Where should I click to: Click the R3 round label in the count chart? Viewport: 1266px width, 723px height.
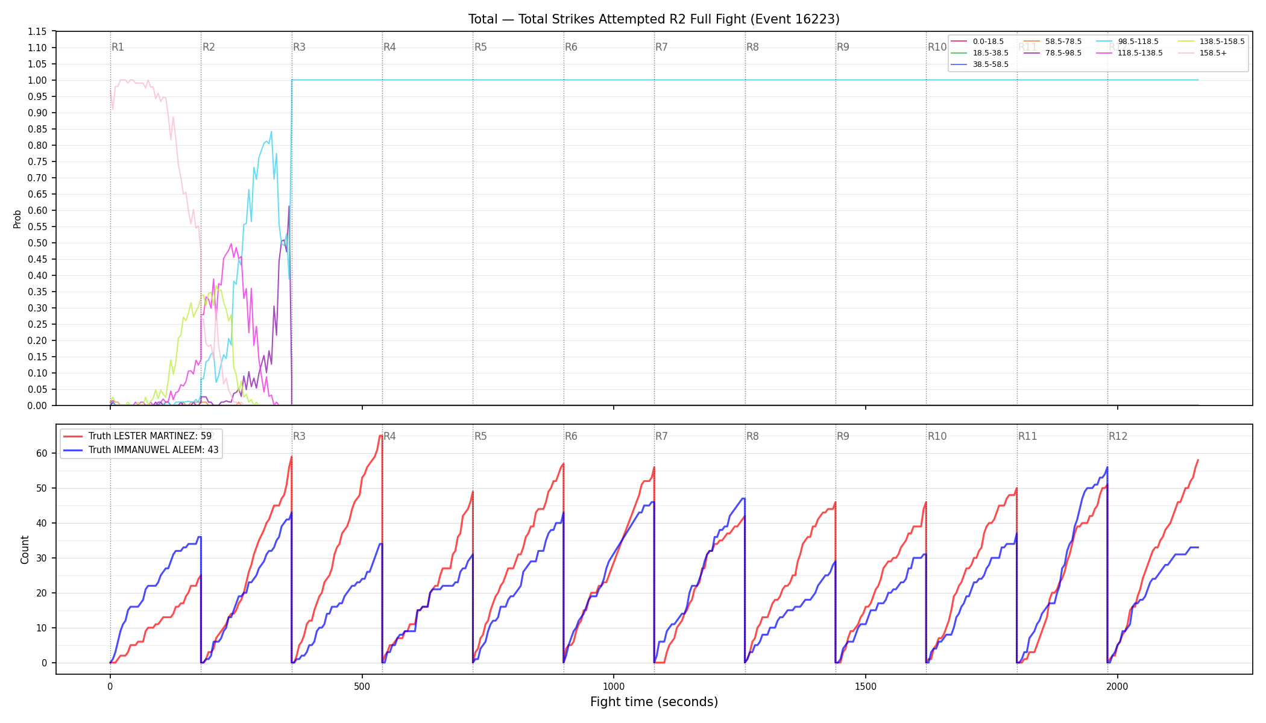click(x=299, y=436)
